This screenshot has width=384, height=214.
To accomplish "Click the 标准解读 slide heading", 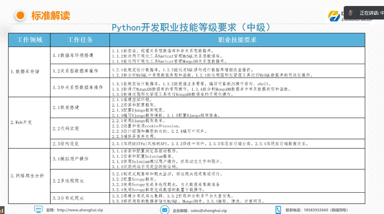I will coord(51,16).
